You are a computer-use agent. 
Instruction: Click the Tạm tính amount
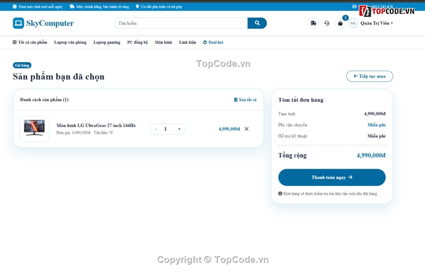tap(374, 114)
